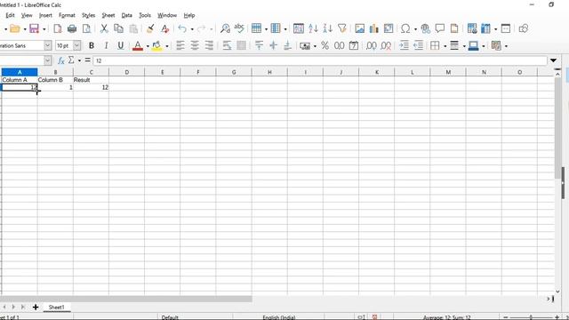Open the Data menu

click(126, 15)
